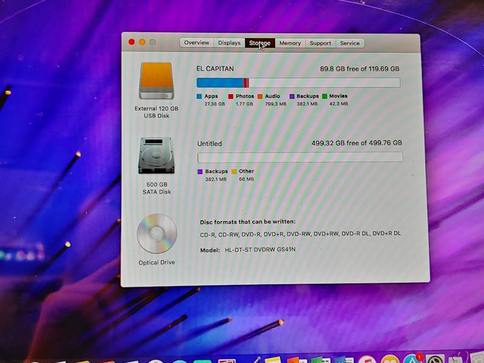Click "89.8 GB free of 119.69 GB" text

[359, 69]
